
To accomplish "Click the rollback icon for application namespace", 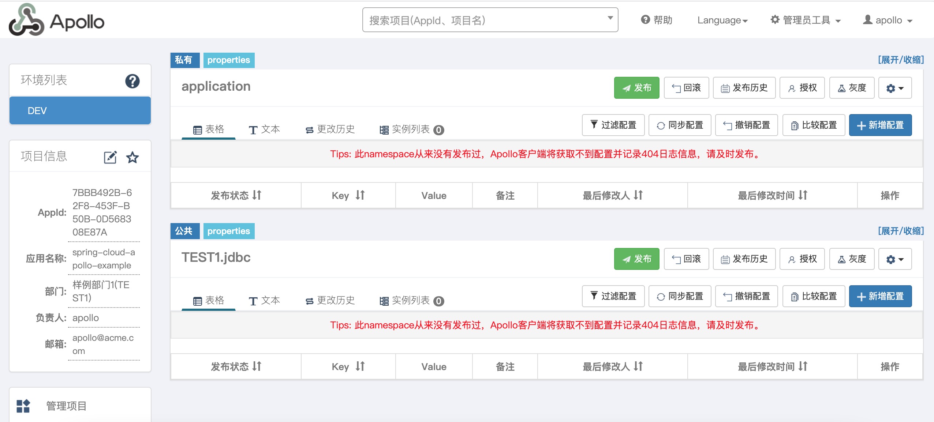I will coord(686,87).
